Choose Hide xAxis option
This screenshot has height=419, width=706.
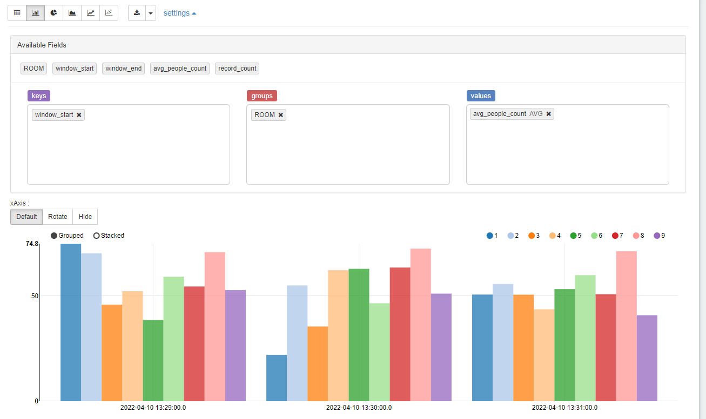(x=85, y=217)
